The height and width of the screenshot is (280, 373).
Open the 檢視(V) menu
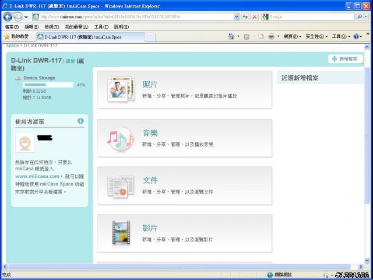point(52,27)
